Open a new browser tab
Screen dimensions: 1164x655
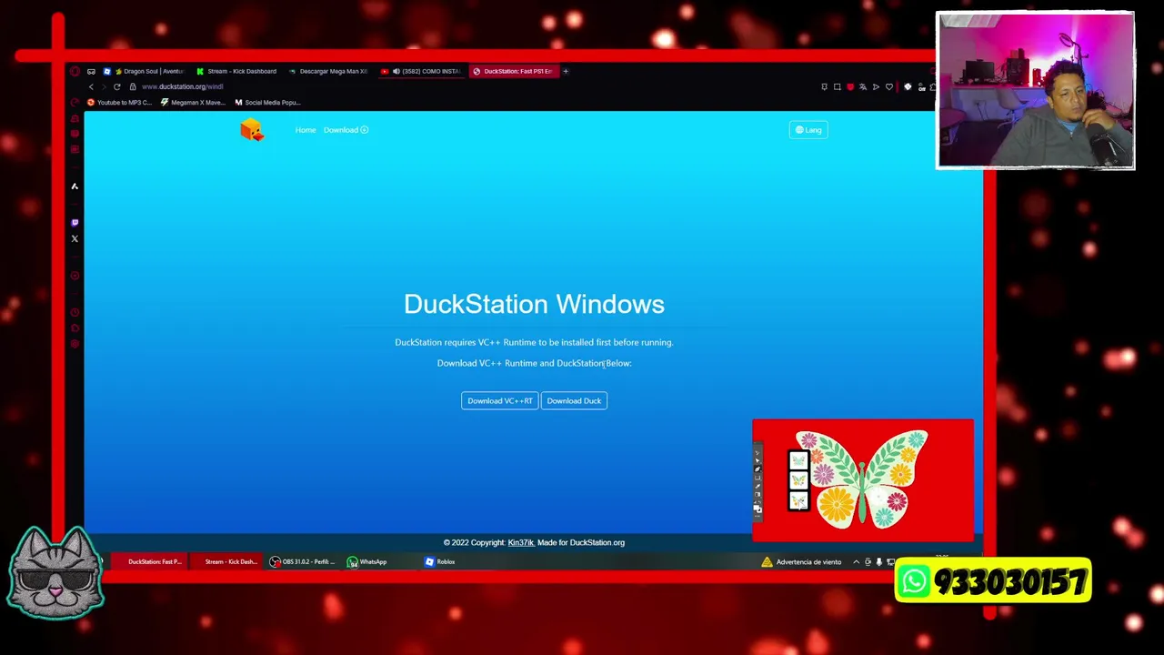[566, 71]
